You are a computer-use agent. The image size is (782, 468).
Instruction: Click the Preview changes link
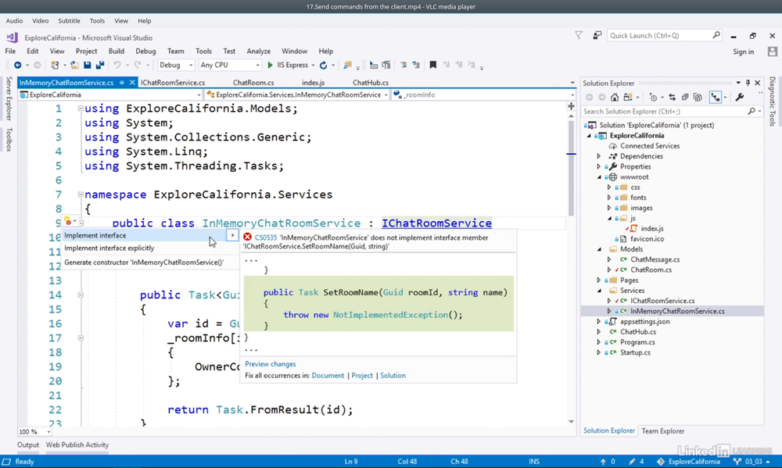click(x=271, y=364)
